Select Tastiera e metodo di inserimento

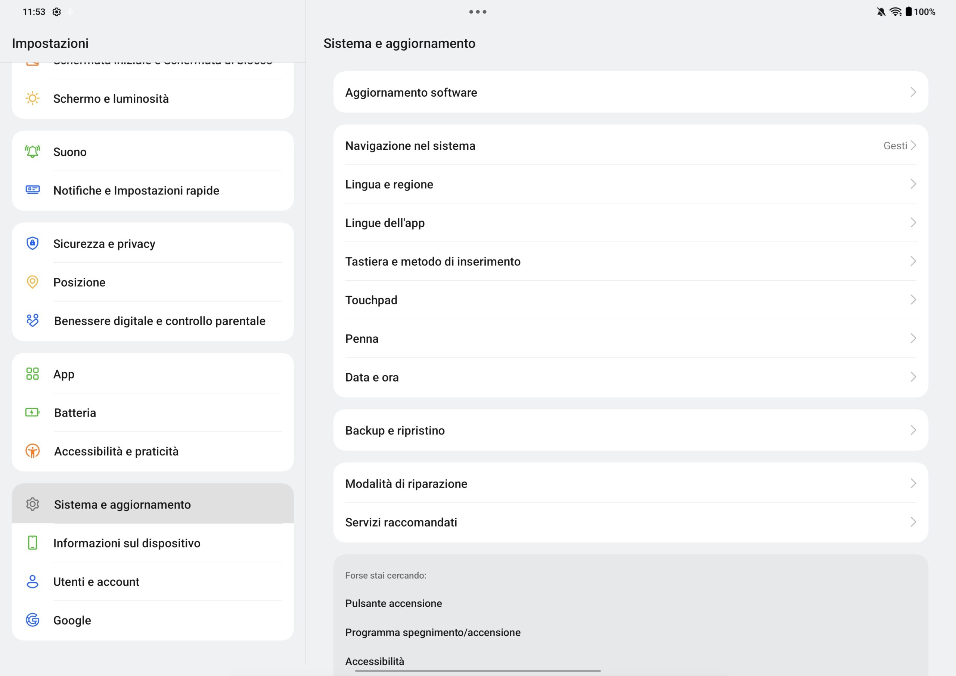630,261
